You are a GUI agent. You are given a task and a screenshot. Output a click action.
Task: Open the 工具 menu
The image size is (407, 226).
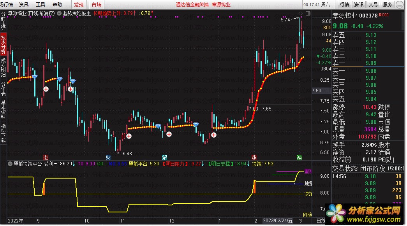coord(40,4)
